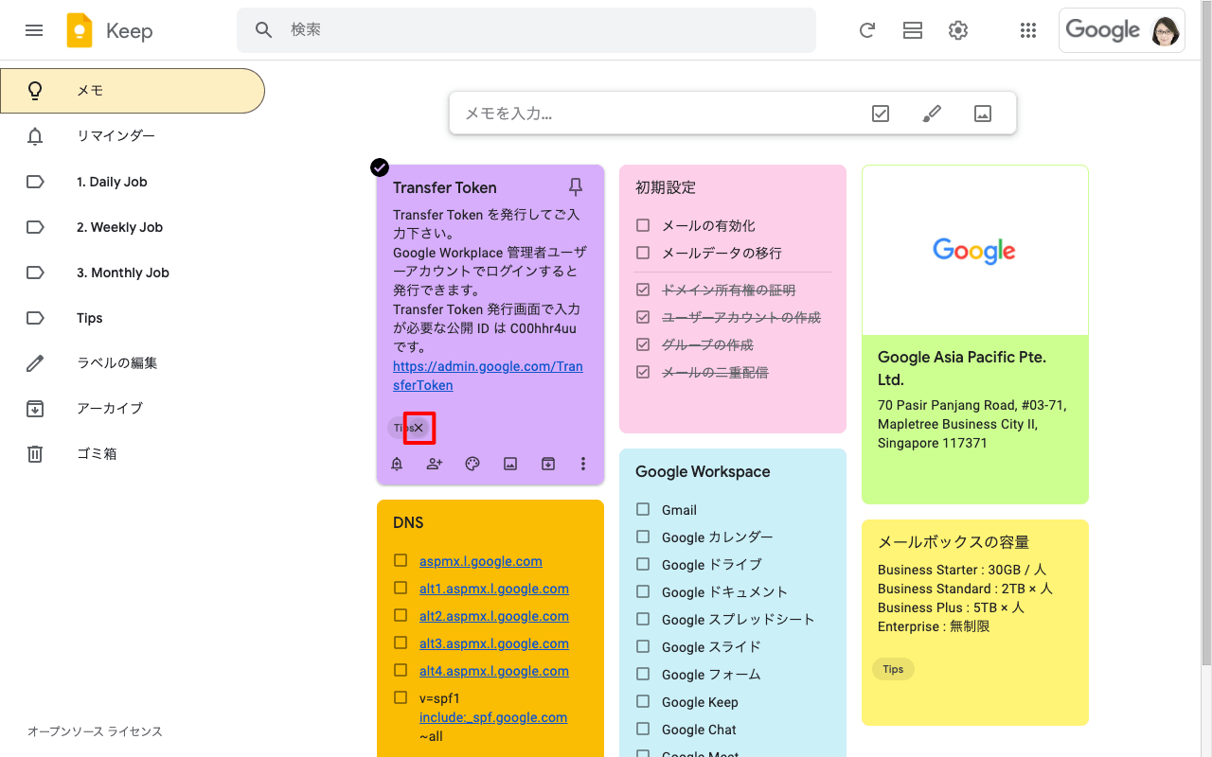The image size is (1212, 757).
Task: Open the Google logo image in note
Action: 975,250
